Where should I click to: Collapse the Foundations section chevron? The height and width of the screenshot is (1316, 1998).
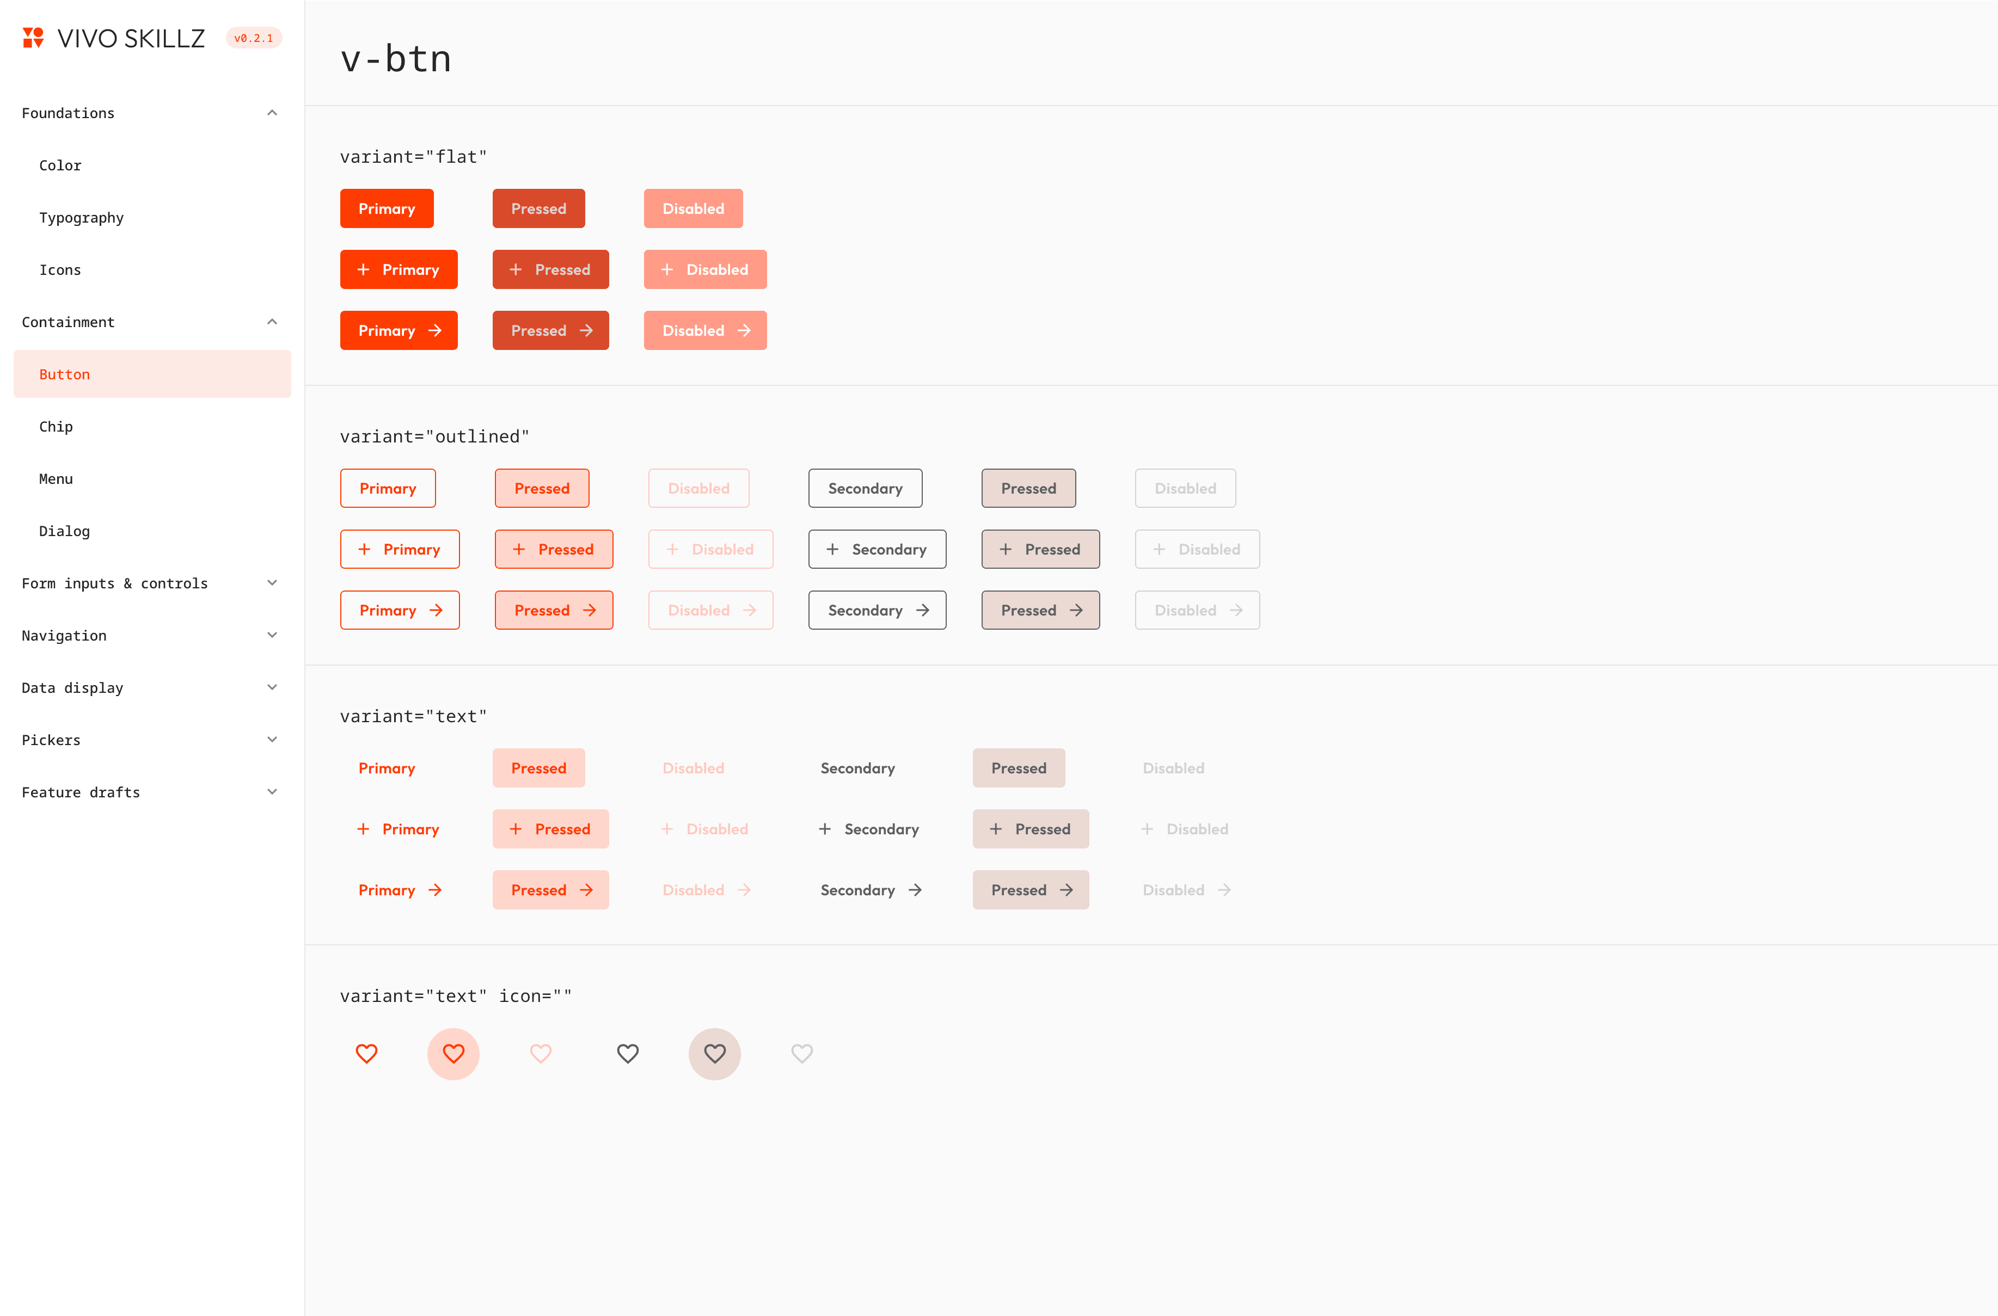click(x=272, y=113)
